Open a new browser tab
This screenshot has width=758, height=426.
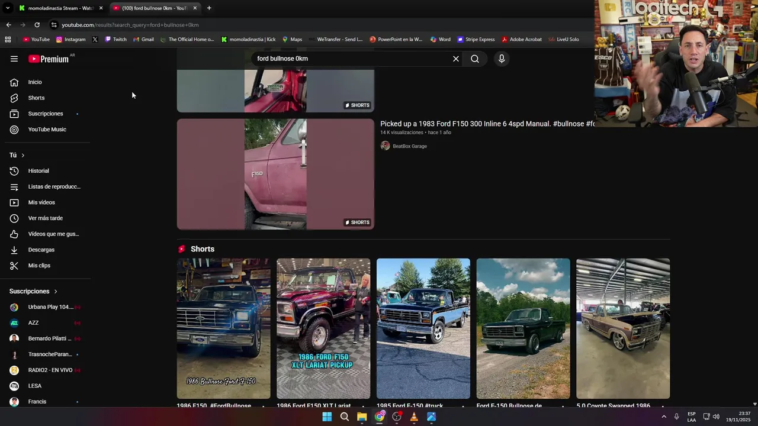209,8
